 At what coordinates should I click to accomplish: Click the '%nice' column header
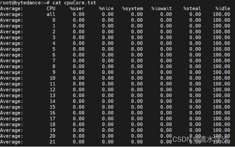click(x=106, y=9)
